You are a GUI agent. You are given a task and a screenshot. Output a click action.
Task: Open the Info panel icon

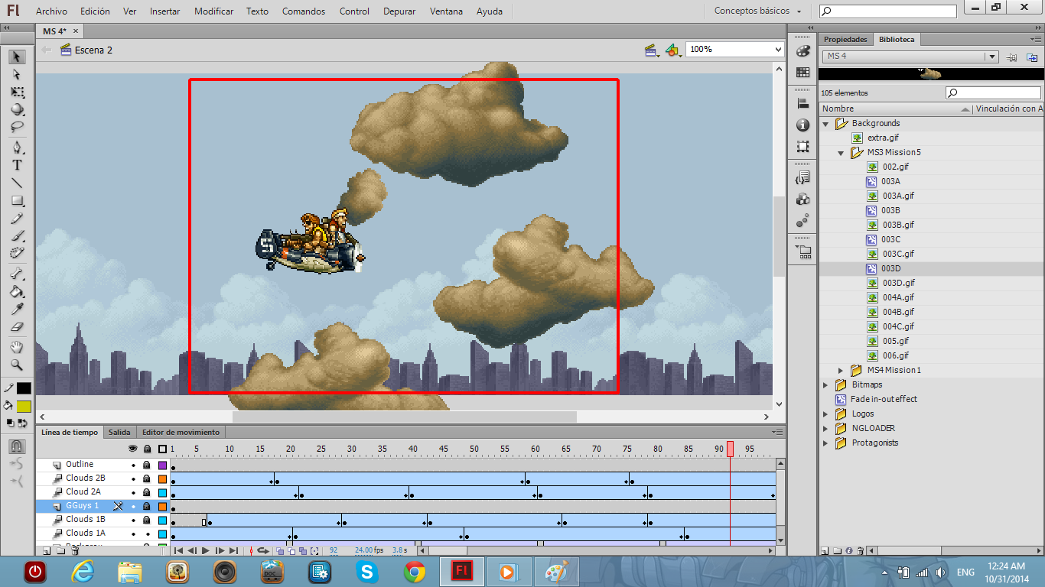click(x=802, y=125)
